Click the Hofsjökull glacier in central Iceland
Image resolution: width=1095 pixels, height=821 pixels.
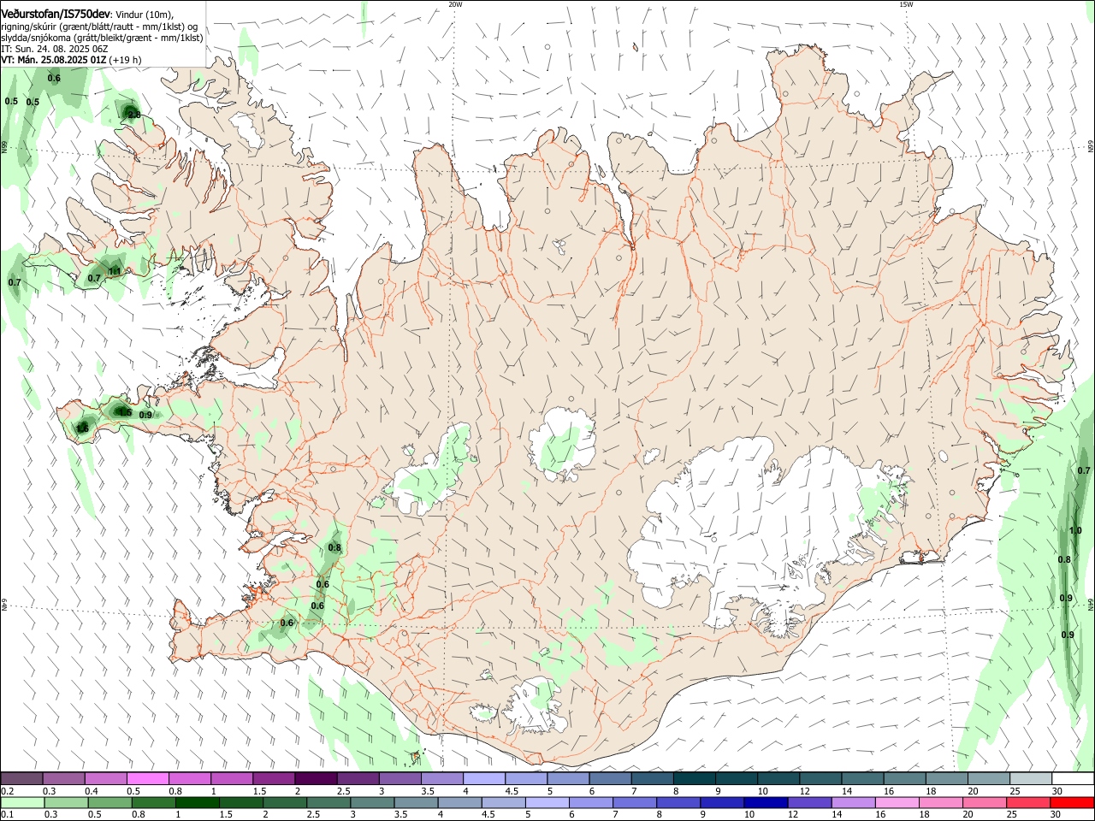coord(562,445)
